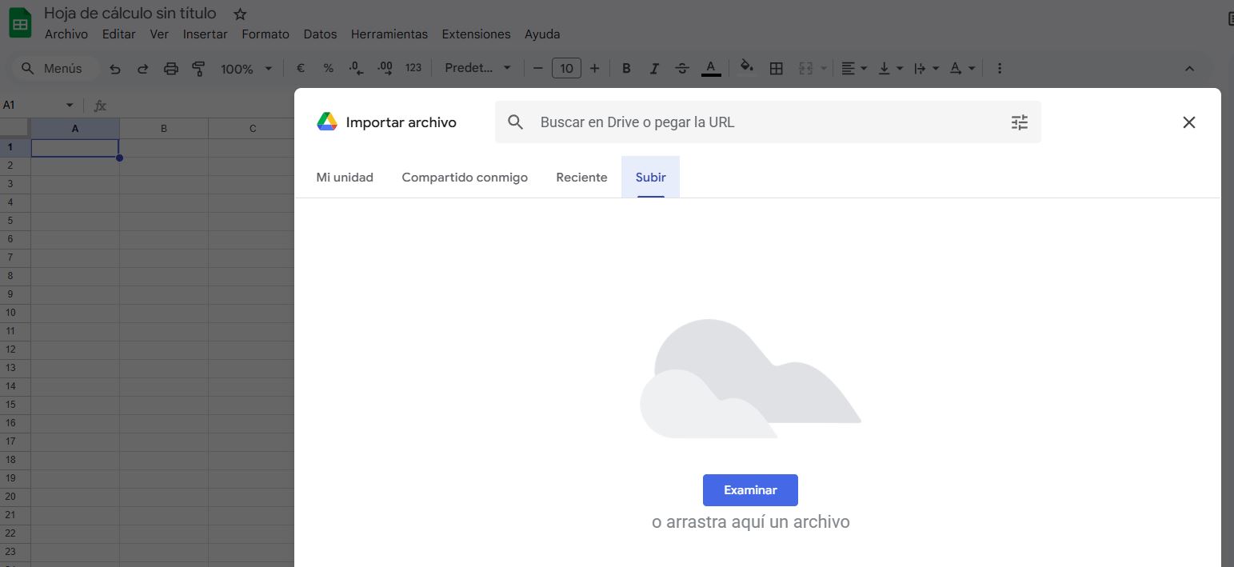Open the vertical align dropdown
The height and width of the screenshot is (567, 1234).
click(891, 69)
